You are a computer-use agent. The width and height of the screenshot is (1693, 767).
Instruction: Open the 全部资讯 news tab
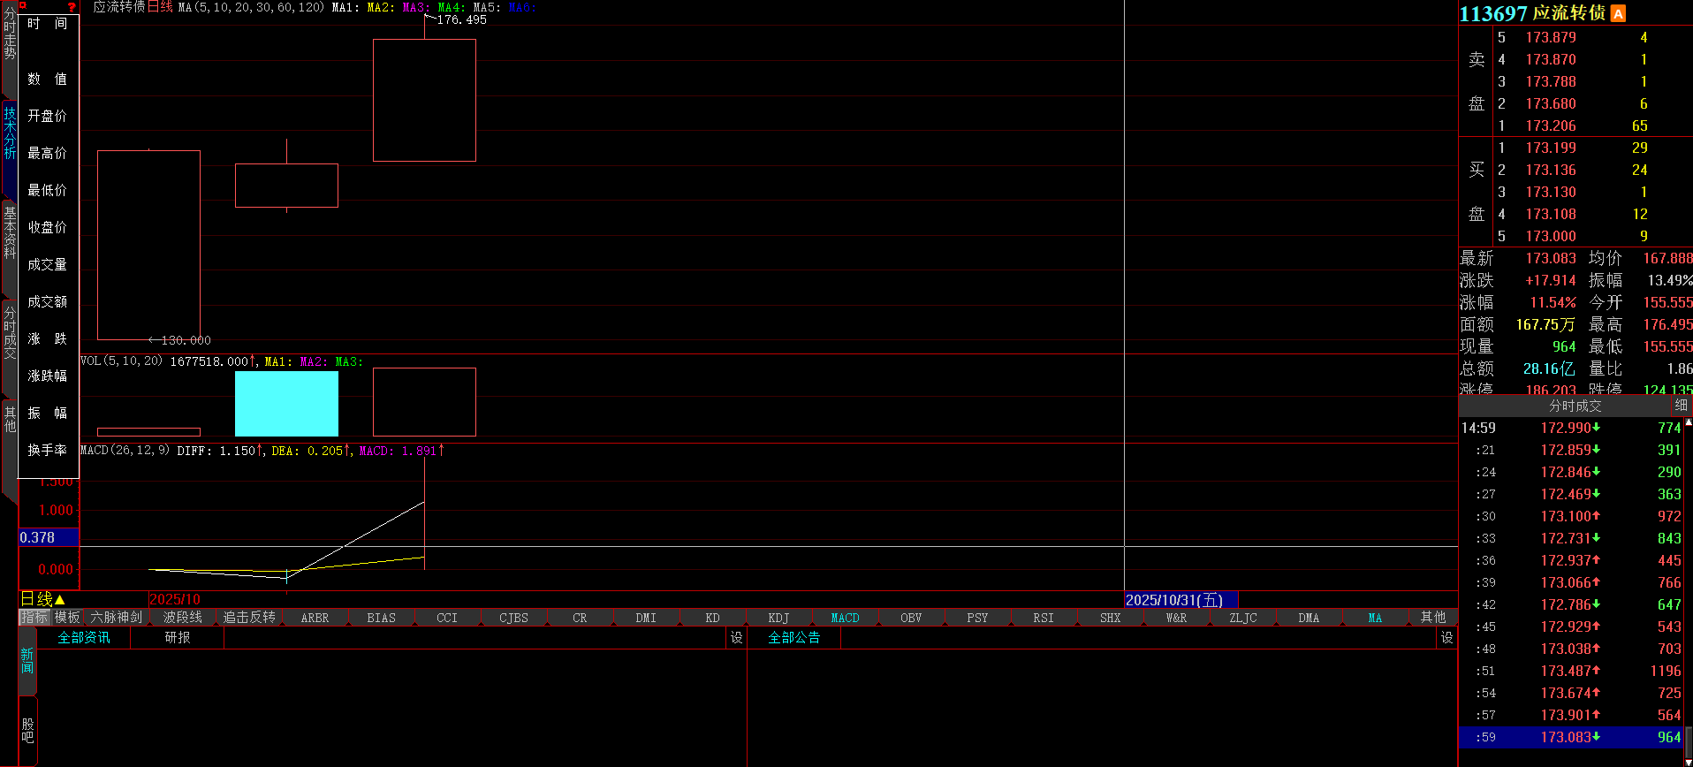pos(84,638)
